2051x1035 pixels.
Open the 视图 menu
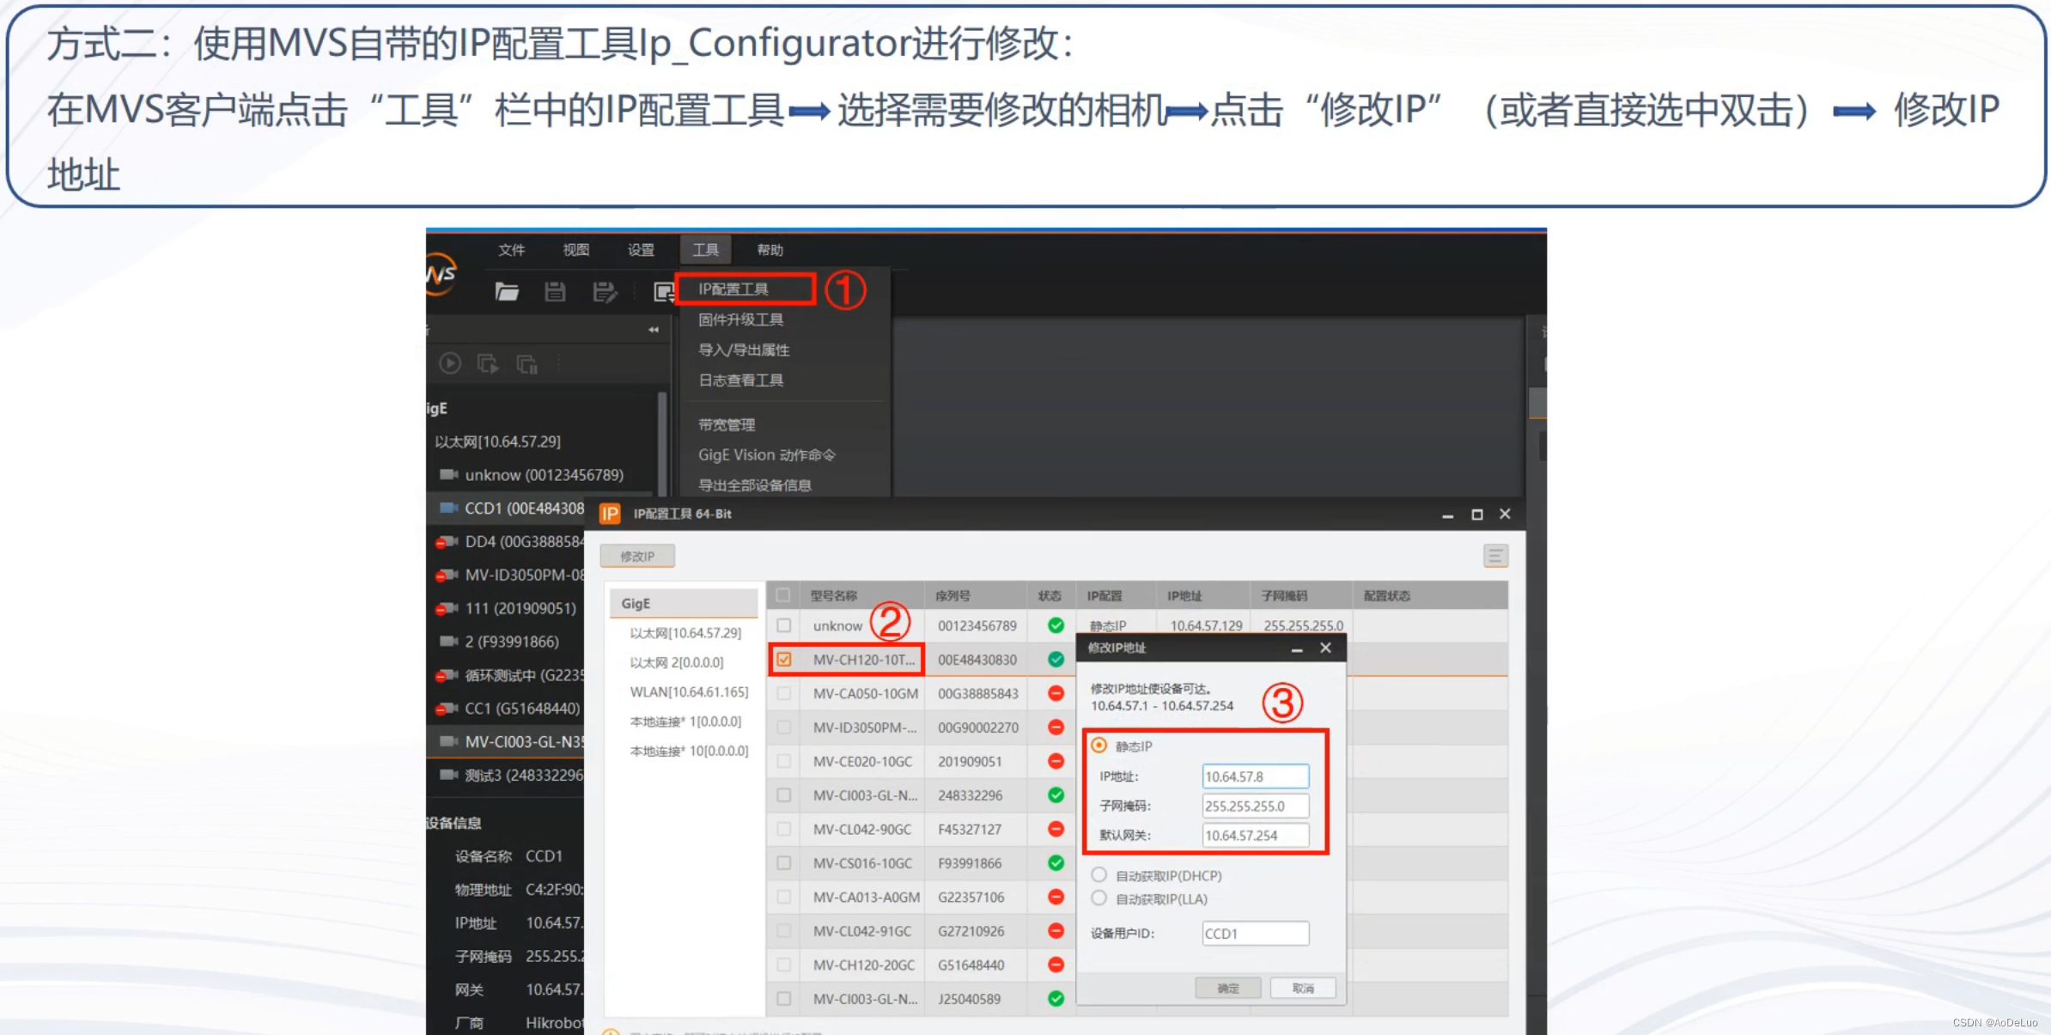coord(575,250)
